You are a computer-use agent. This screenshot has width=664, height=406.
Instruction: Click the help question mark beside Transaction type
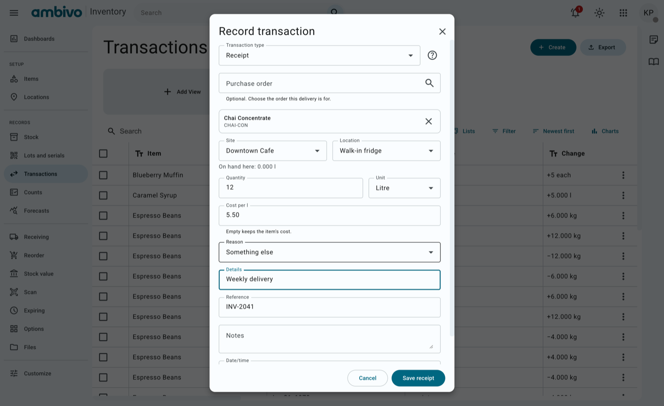point(432,55)
